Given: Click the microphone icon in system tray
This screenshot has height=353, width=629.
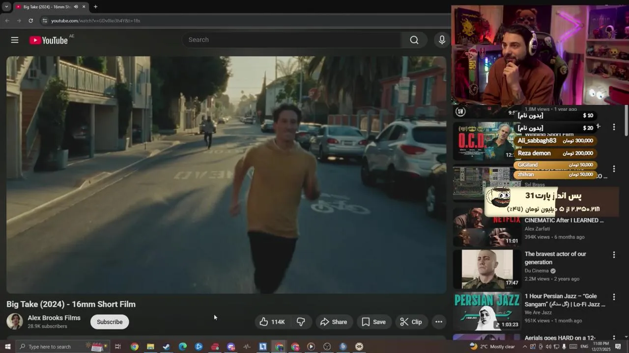Looking at the screenshot, I should coord(564,347).
